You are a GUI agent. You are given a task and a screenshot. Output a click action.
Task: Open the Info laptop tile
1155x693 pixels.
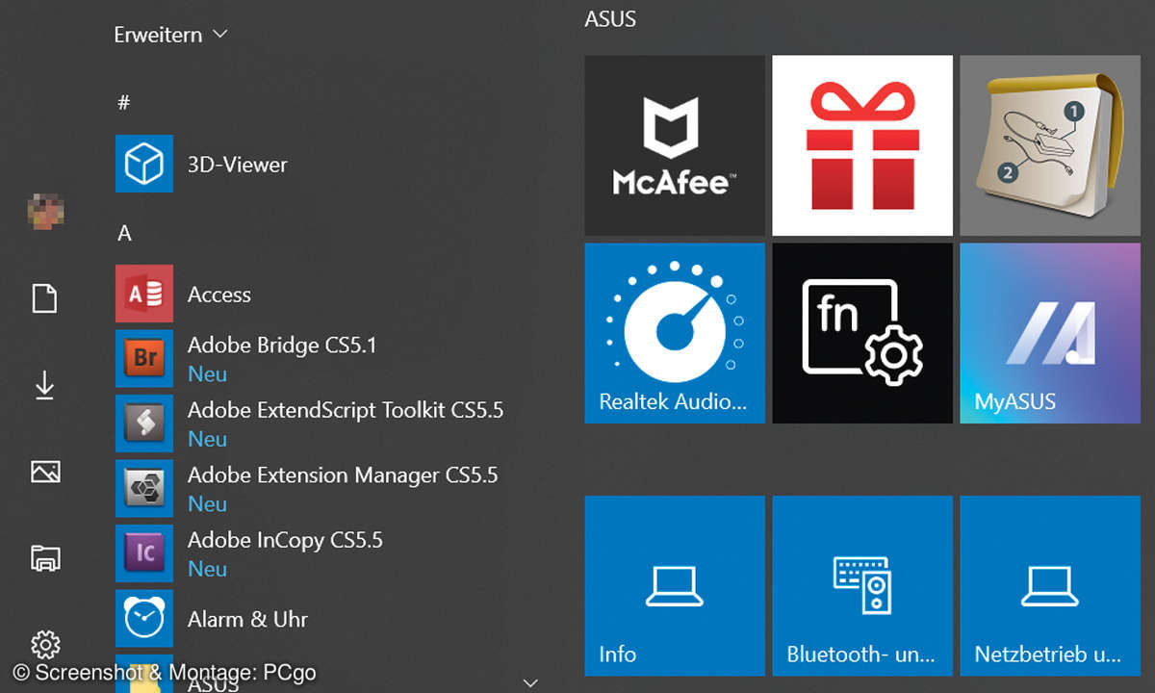pyautogui.click(x=675, y=586)
